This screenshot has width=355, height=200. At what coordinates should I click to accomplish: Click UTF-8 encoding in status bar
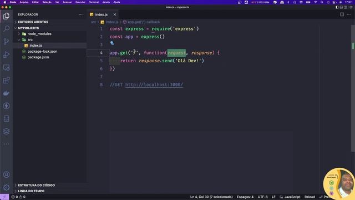(262, 197)
